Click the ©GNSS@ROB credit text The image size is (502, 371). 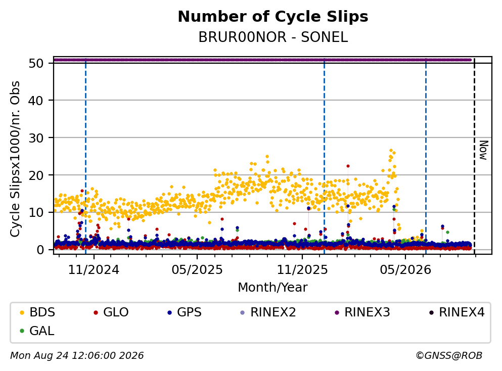coord(449,356)
